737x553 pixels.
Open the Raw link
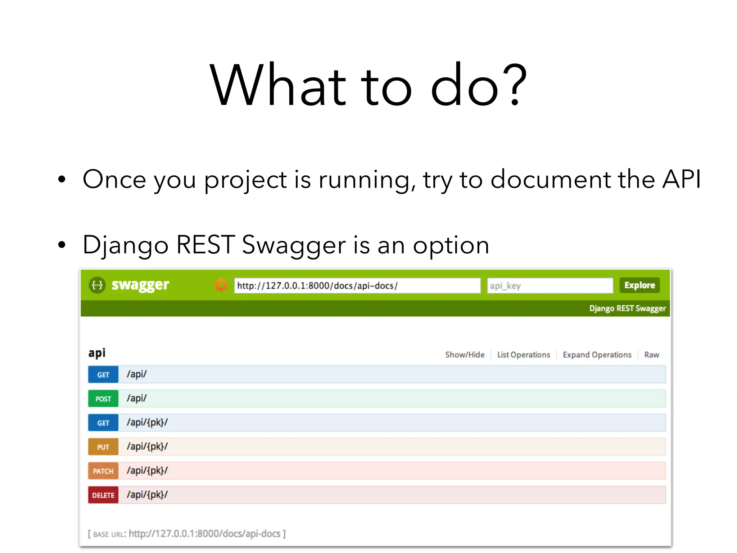tap(651, 355)
